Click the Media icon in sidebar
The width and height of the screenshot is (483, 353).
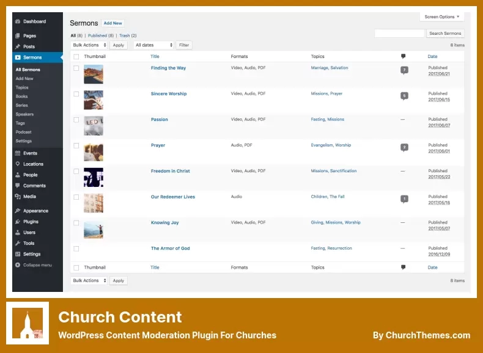pos(18,197)
